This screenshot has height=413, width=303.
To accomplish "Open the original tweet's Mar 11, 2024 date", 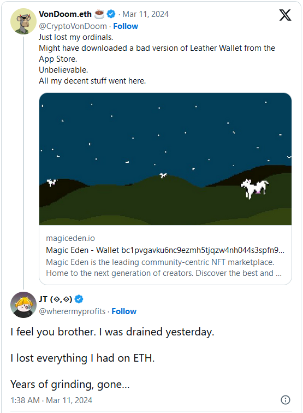I will point(146,14).
